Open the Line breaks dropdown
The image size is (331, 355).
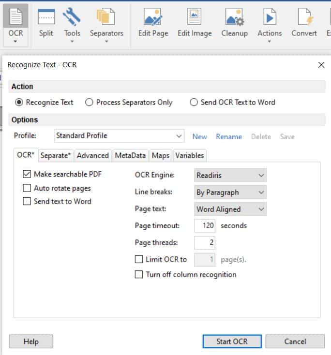(x=230, y=192)
